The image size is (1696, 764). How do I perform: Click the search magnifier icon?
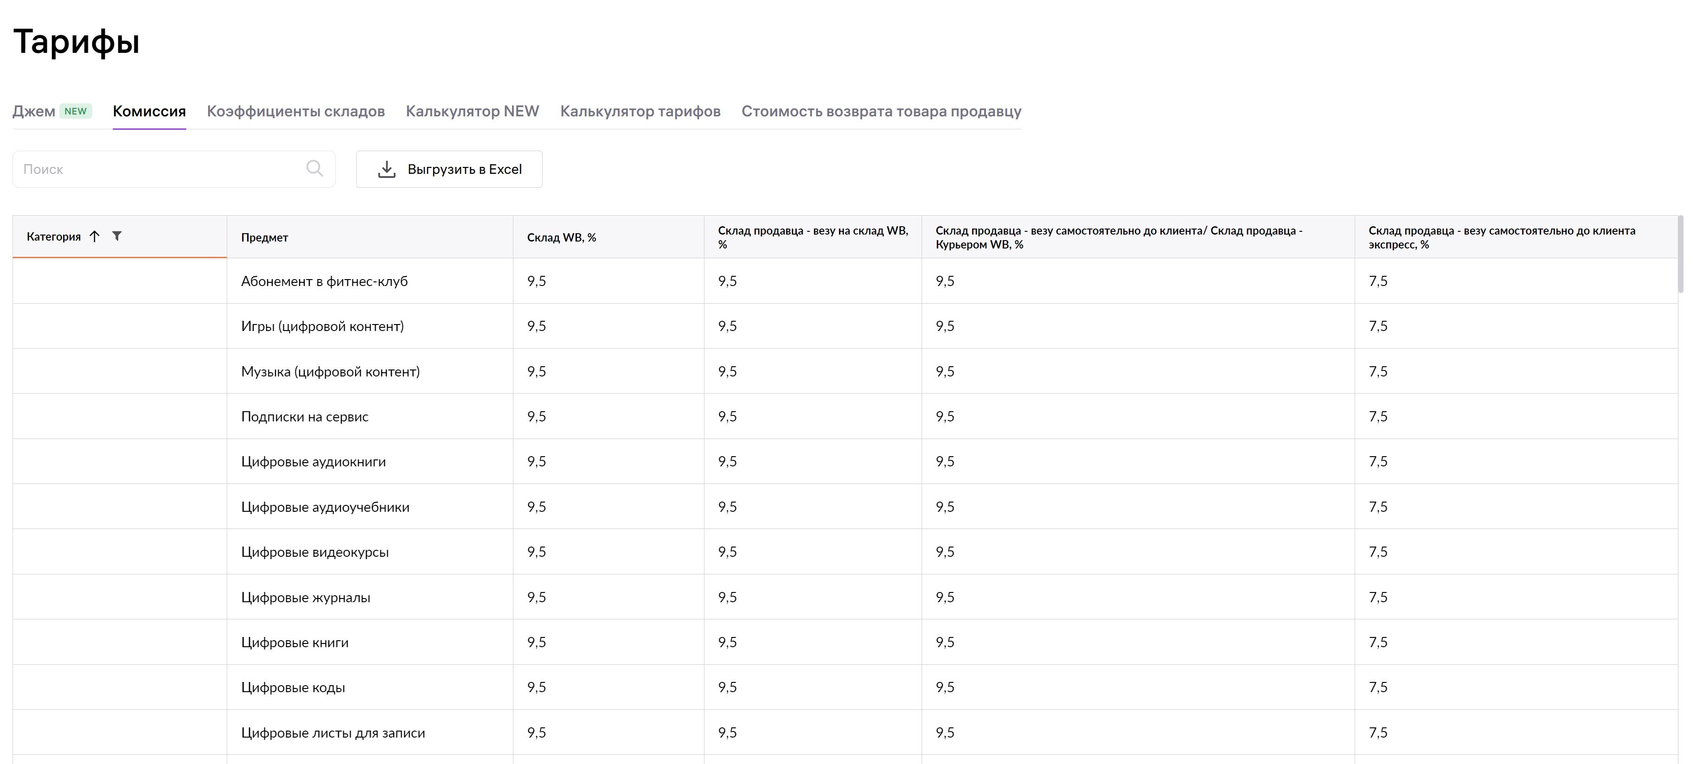(315, 169)
